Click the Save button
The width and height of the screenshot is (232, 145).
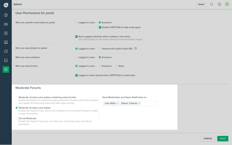[x=222, y=138]
